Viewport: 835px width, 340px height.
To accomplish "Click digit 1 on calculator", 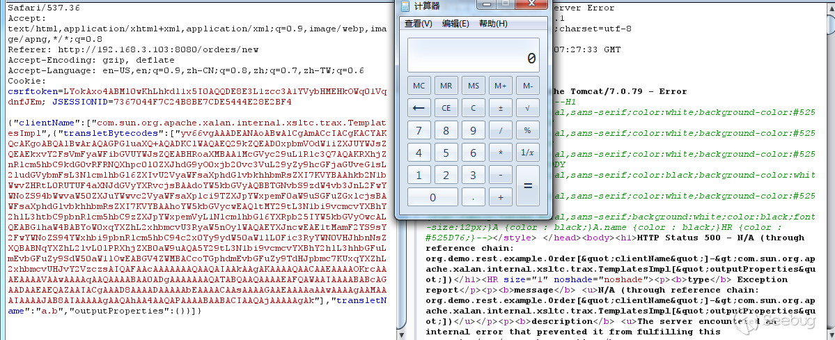I will [x=419, y=175].
